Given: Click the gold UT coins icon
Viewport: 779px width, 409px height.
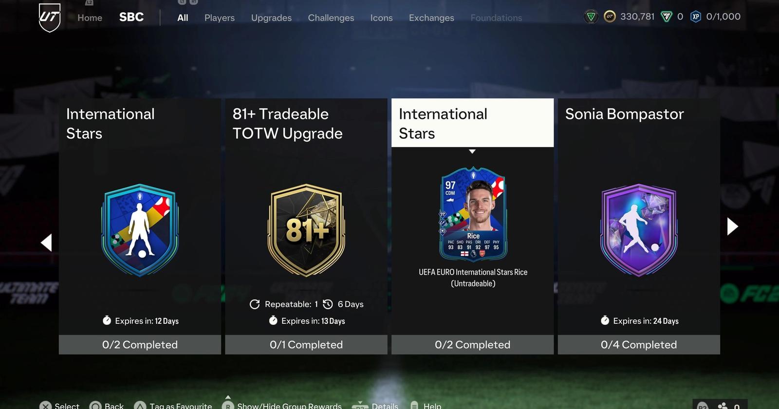Looking at the screenshot, I should [610, 17].
